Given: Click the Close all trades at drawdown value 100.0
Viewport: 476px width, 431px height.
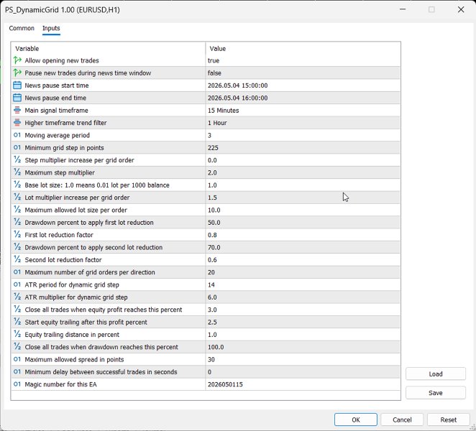Looking at the screenshot, I should click(x=216, y=347).
